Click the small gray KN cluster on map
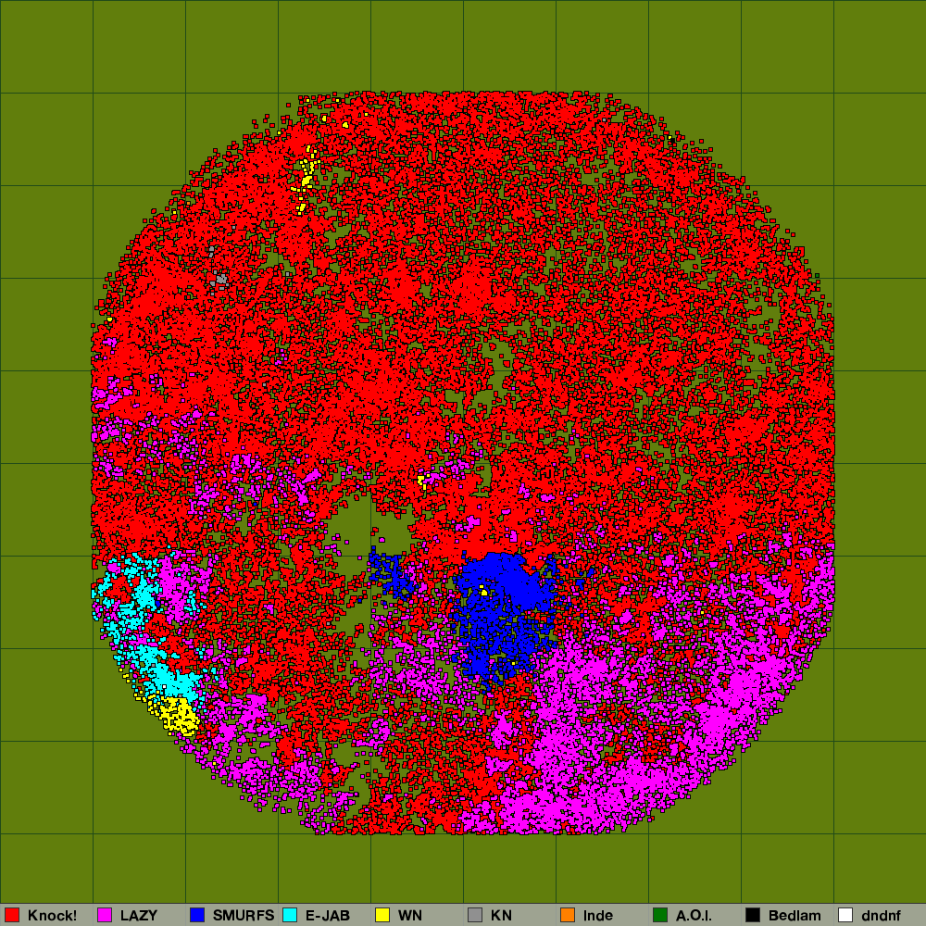926x926 pixels. [220, 278]
